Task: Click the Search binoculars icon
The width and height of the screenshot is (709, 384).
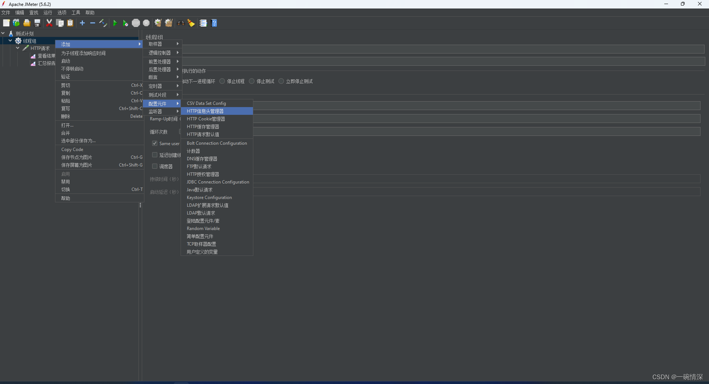Action: pyautogui.click(x=181, y=23)
